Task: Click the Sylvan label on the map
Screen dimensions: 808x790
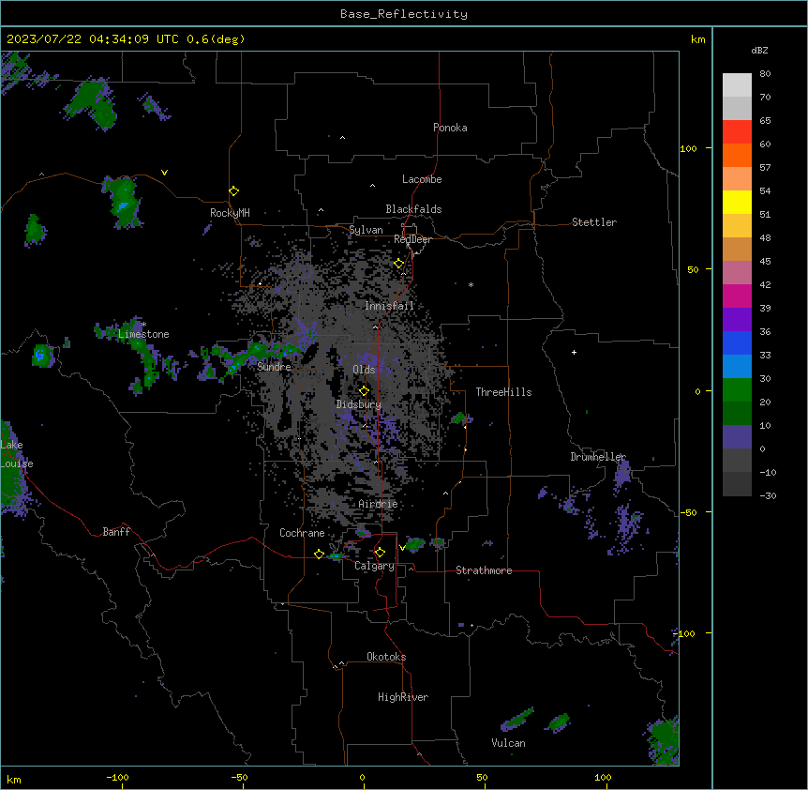Action: pos(366,230)
